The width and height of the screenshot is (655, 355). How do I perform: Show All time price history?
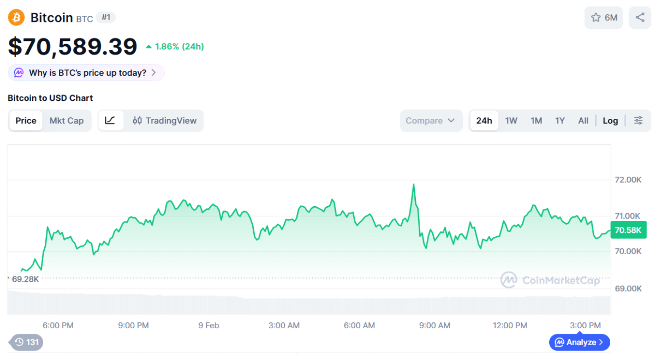[x=583, y=121]
